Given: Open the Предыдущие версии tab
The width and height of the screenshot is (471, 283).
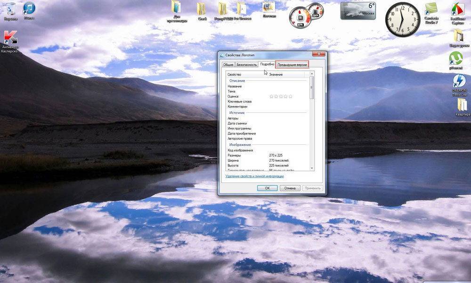Looking at the screenshot, I should 292,64.
